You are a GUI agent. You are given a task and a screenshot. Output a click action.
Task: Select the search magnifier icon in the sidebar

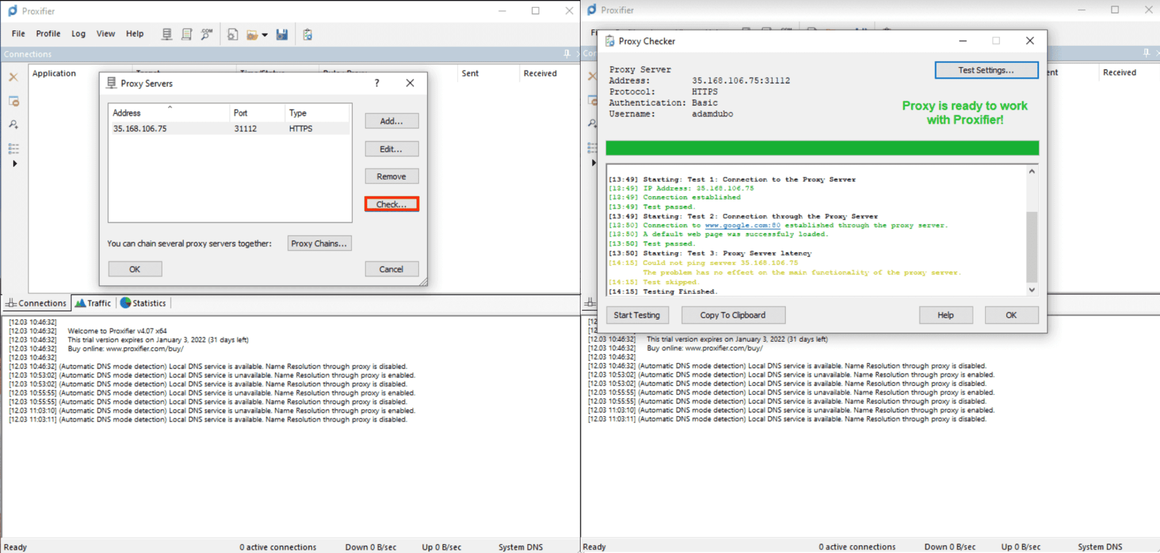coord(14,124)
